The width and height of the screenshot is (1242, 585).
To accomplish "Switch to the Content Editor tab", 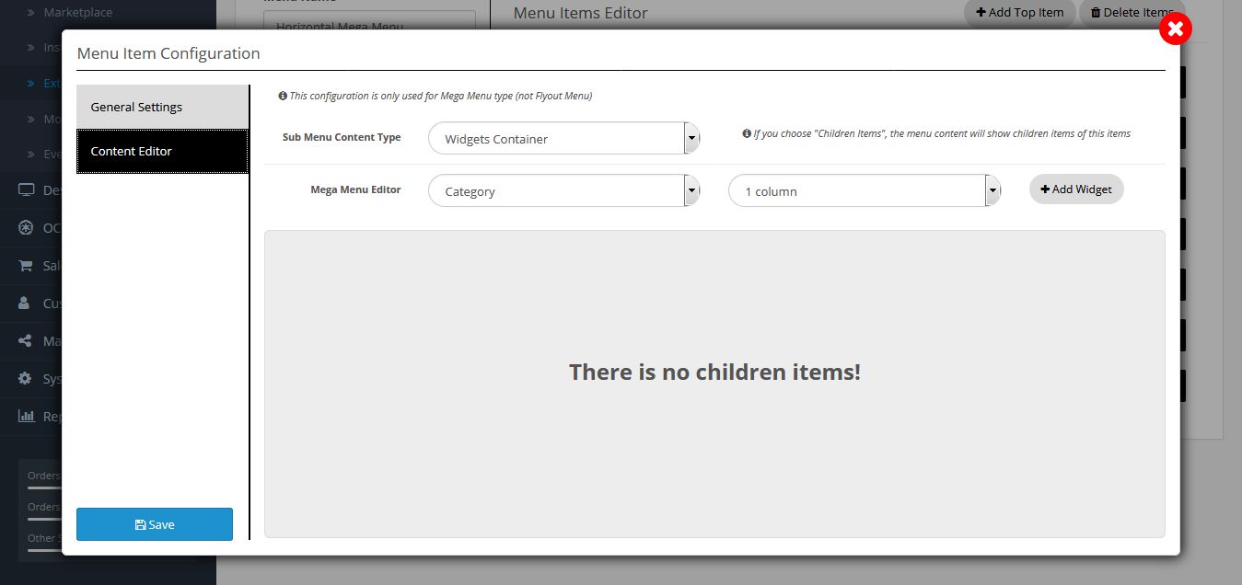I will point(163,151).
